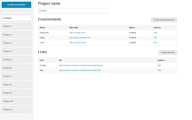Edit the Wiki link row

pyautogui.click(x=159, y=70)
